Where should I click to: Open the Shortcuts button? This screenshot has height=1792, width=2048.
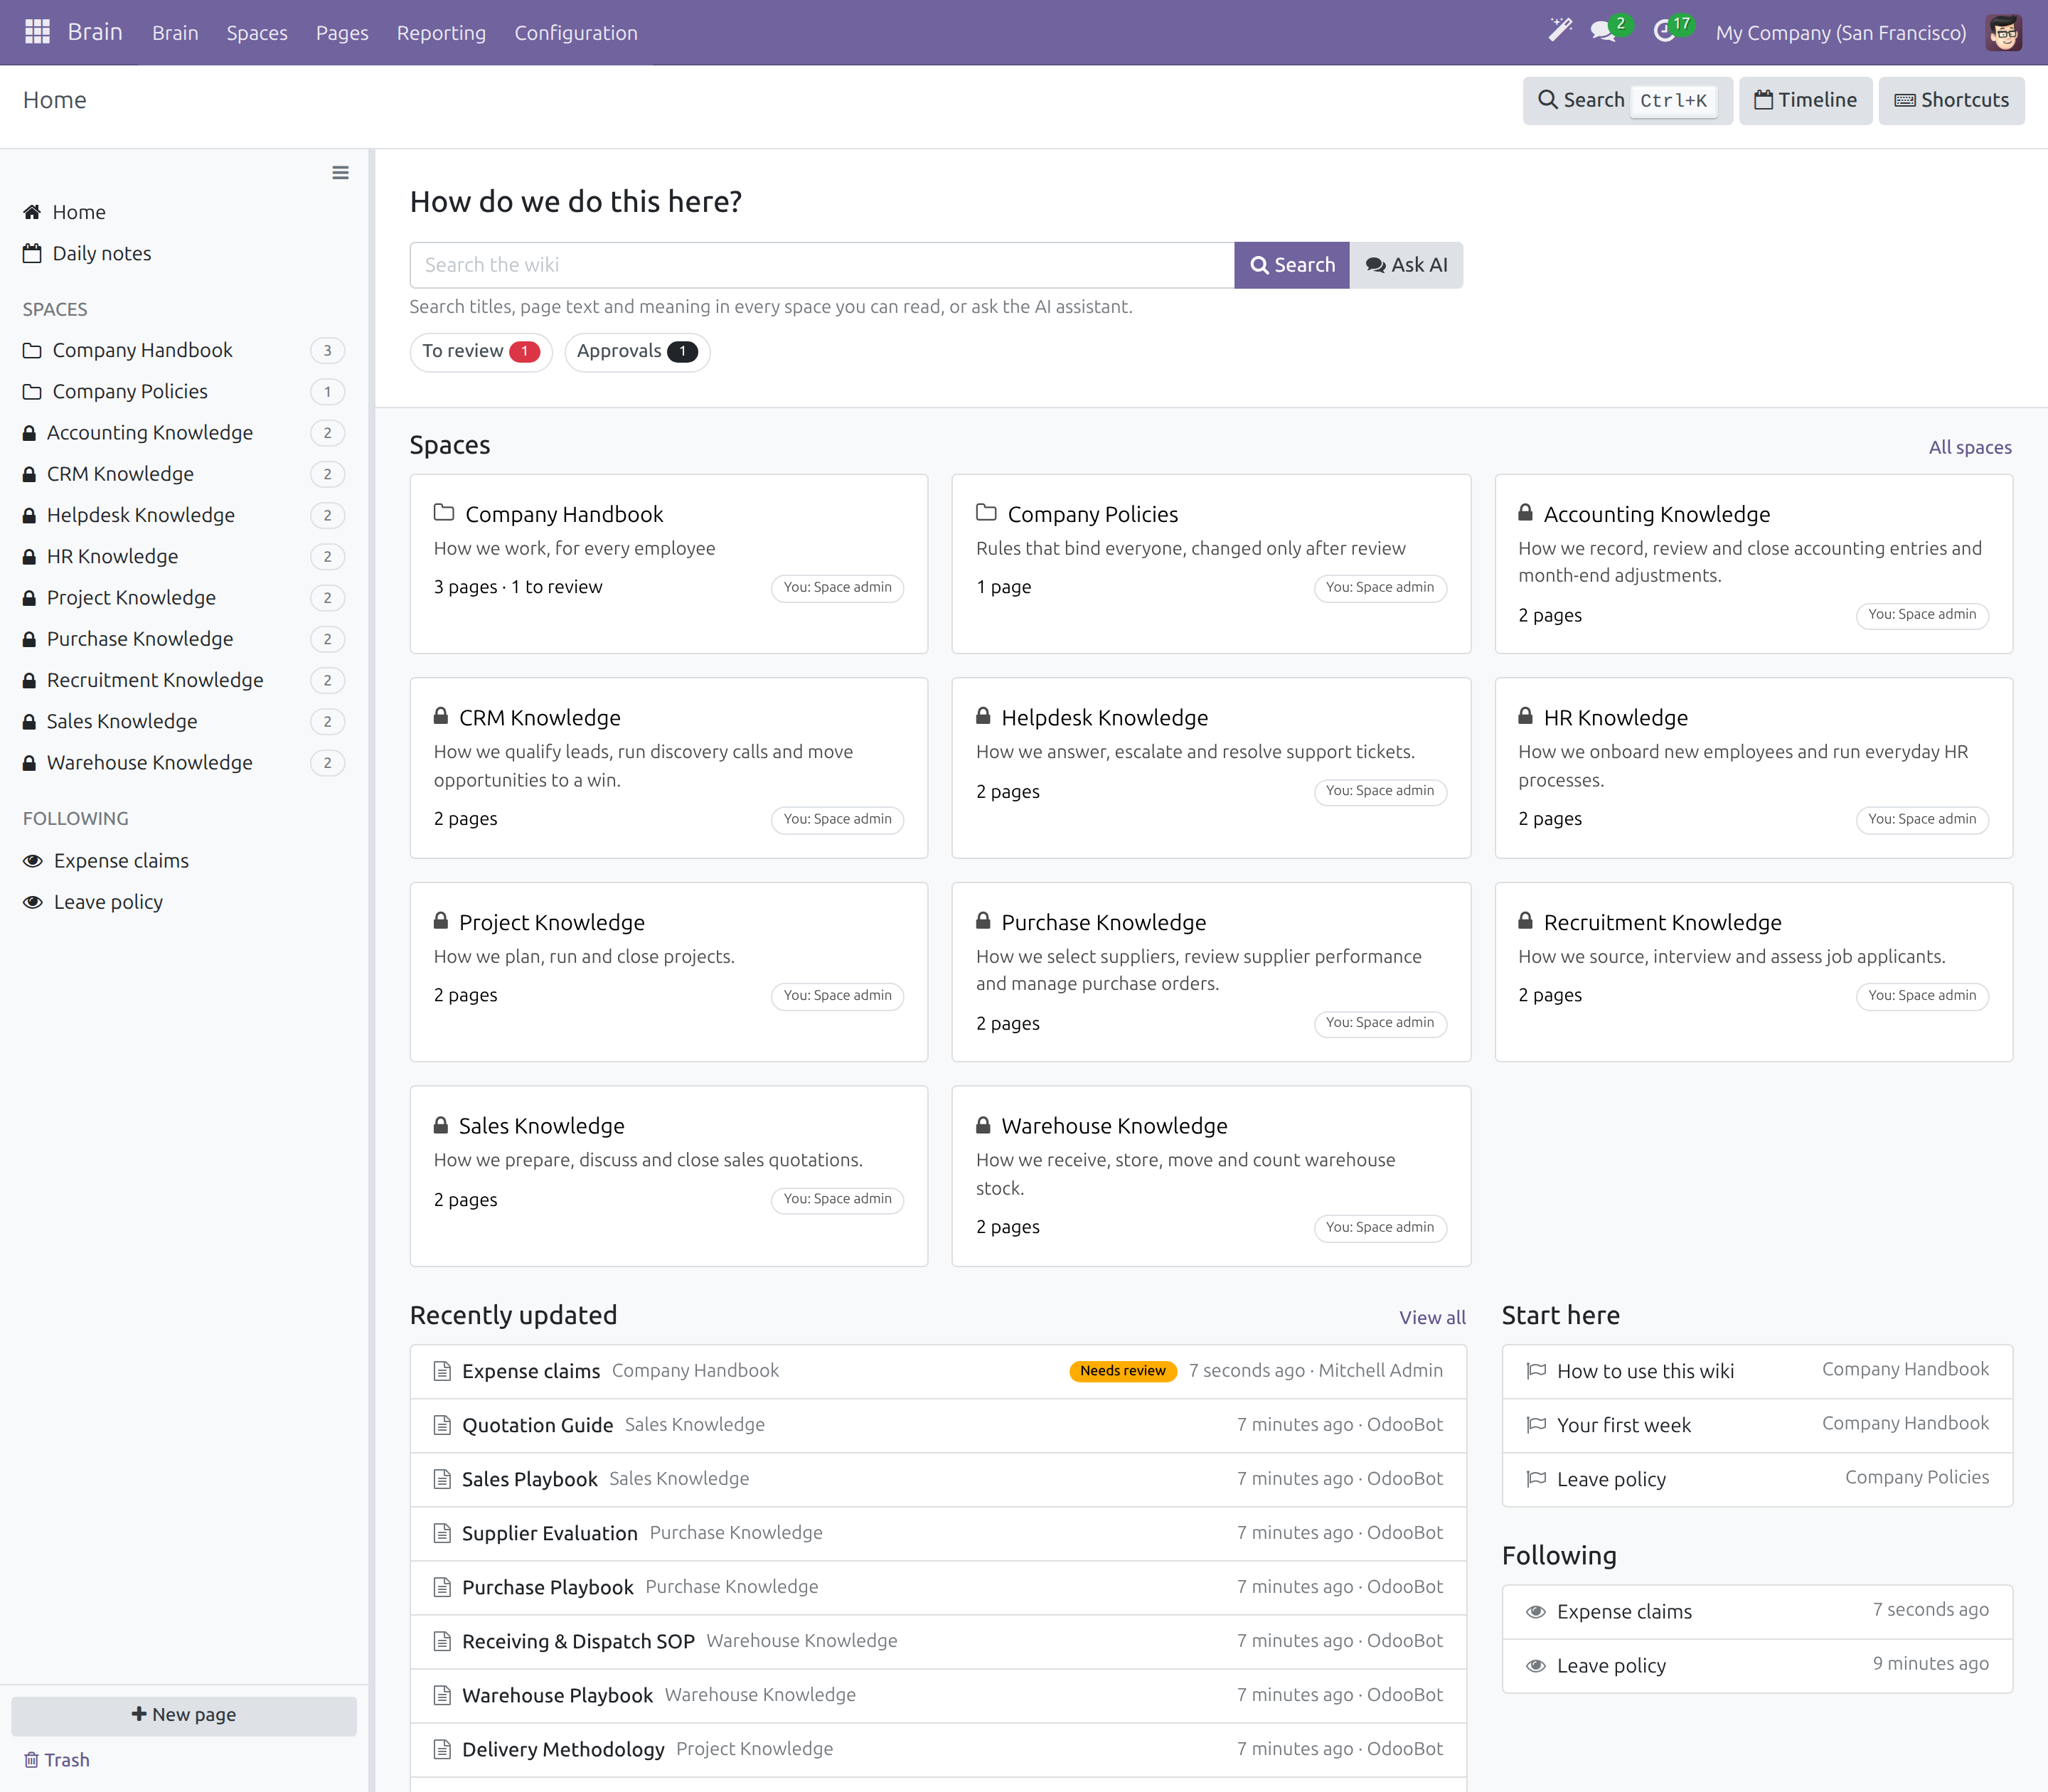coord(1951,100)
